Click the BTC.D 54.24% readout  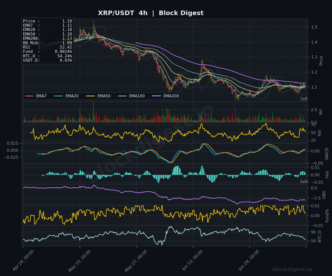click(x=47, y=56)
